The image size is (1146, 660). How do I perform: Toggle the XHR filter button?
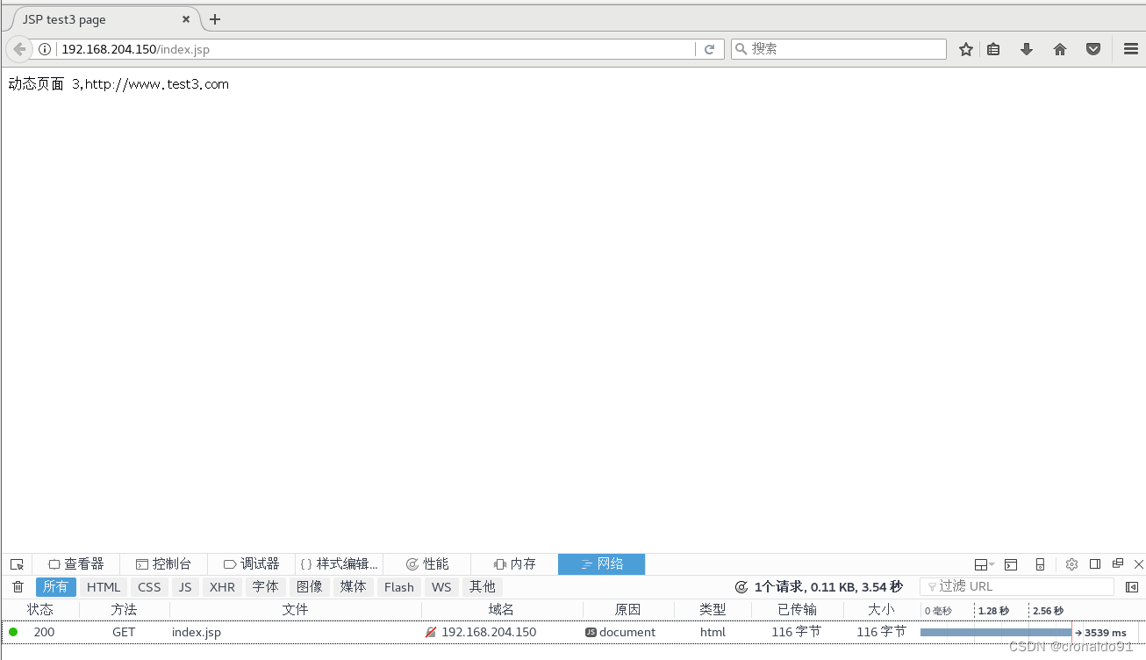[222, 587]
